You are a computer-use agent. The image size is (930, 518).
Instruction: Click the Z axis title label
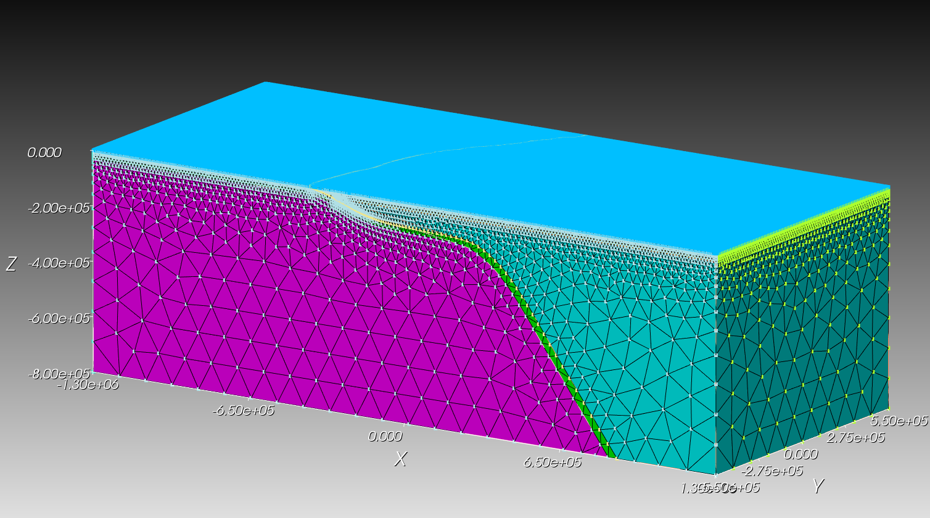[x=11, y=264]
